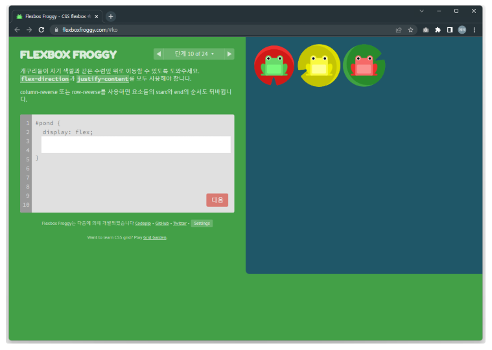Go forward in browser history
This screenshot has width=492, height=350.
pos(29,30)
